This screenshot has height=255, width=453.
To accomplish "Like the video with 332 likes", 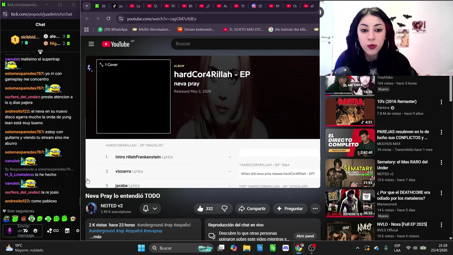I will tap(205, 209).
